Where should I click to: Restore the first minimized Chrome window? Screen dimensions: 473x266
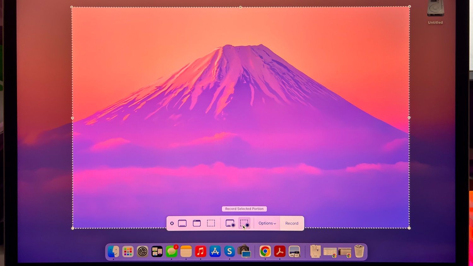pos(330,252)
